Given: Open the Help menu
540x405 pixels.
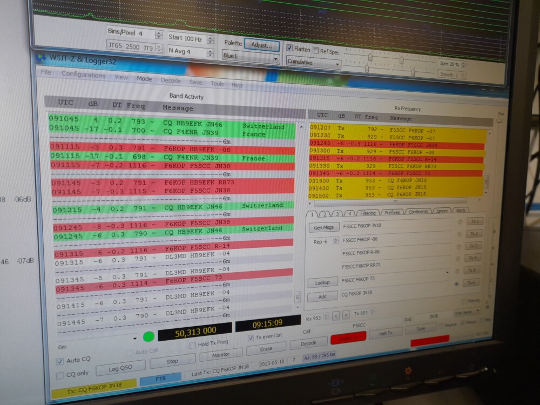Looking at the screenshot, I should pyautogui.click(x=237, y=85).
